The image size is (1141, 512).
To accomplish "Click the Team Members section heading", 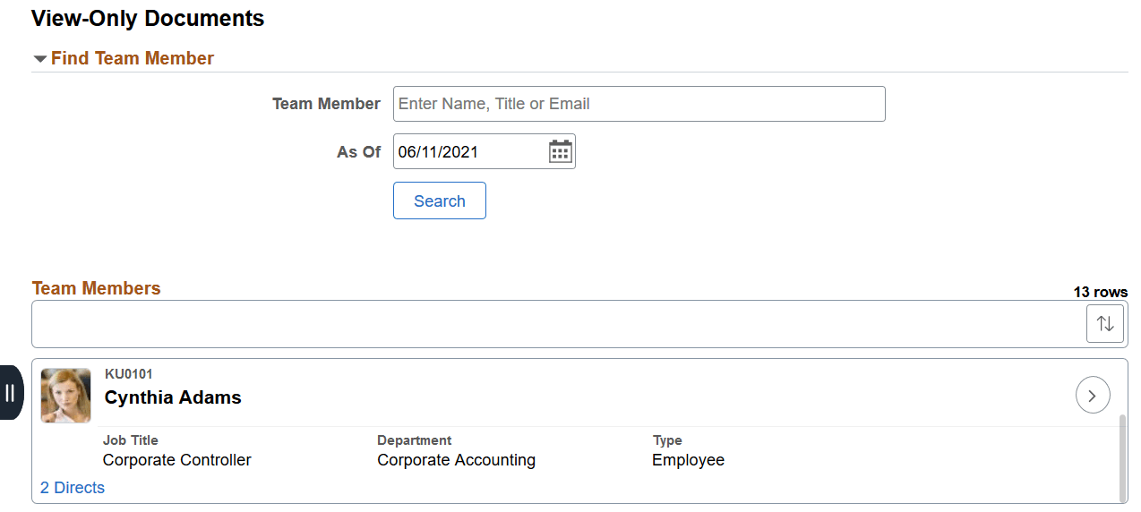I will pos(97,288).
